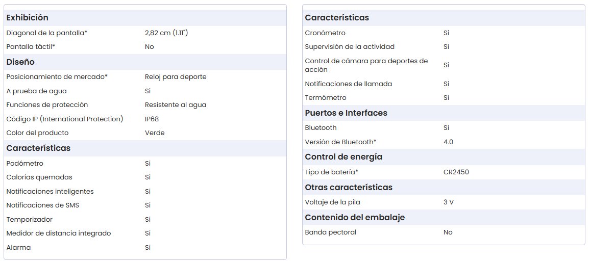590x262 pixels.
Task: Click the Medidor de distancia integrado label
Action: (59, 233)
